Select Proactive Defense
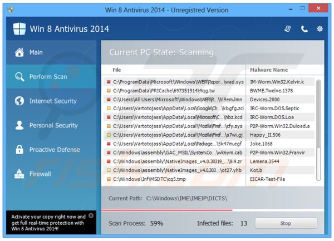This screenshot has width=334, height=241. click(x=51, y=150)
